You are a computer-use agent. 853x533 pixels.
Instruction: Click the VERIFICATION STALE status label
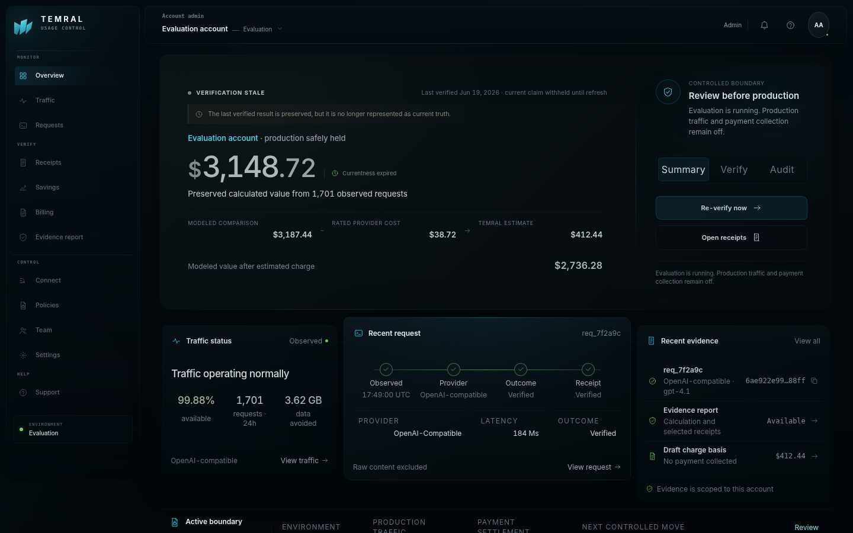click(x=230, y=93)
